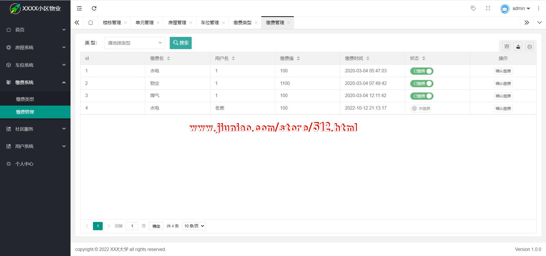Export the table data
The height and width of the screenshot is (256, 546).
[x=518, y=46]
